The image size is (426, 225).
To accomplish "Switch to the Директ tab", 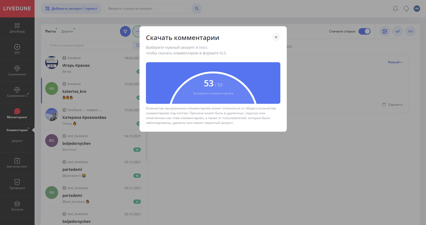I will pyautogui.click(x=67, y=31).
